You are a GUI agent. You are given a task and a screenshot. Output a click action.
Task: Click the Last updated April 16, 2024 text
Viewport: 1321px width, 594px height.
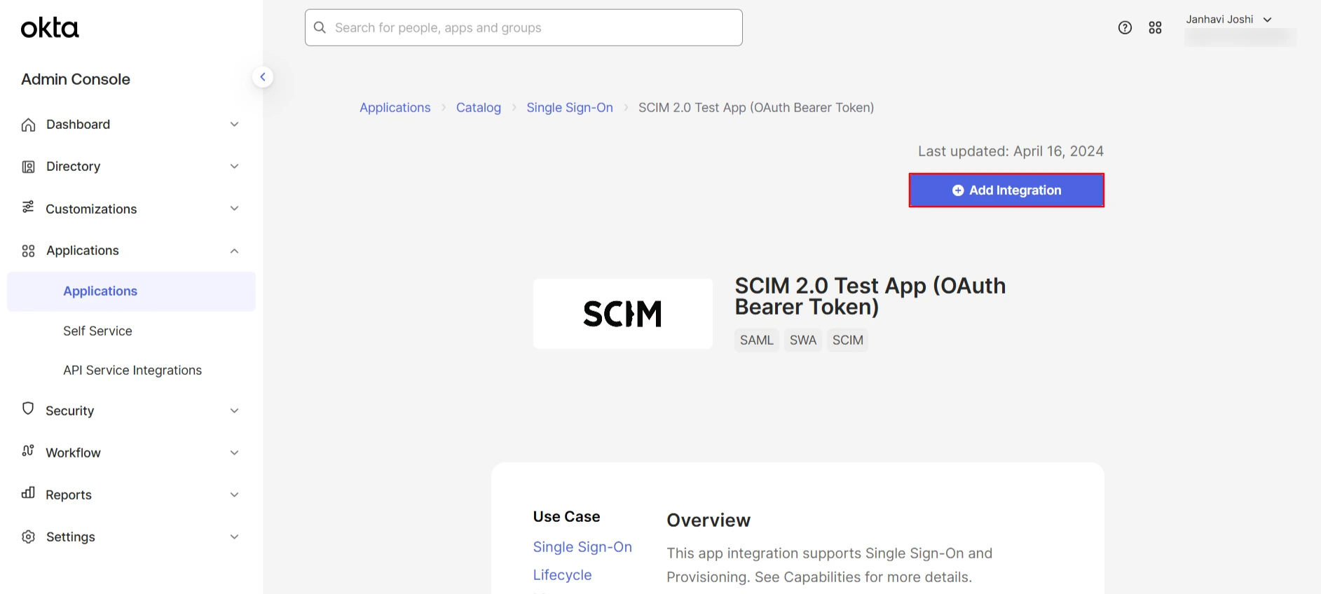1011,151
